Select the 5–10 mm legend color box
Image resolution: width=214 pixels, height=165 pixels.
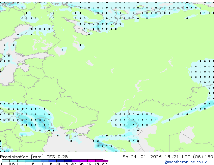point(37,161)
